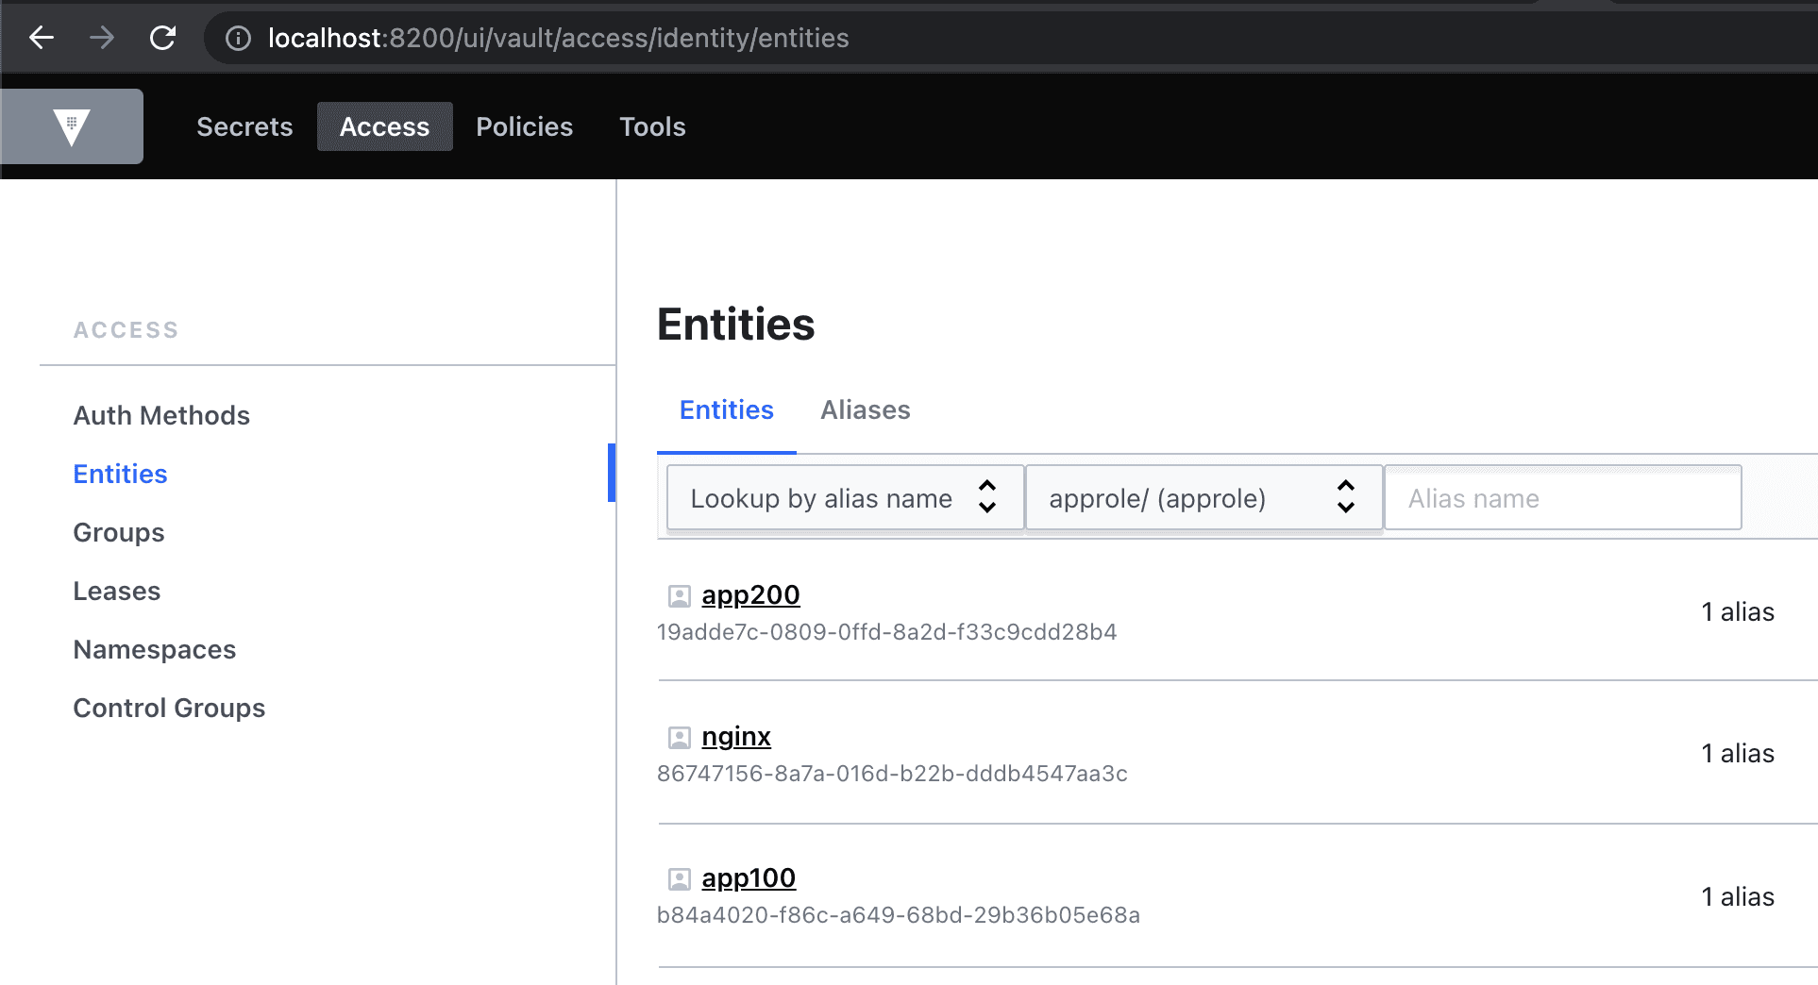This screenshot has width=1818, height=985.
Task: Open the Tools menu
Action: click(x=651, y=126)
